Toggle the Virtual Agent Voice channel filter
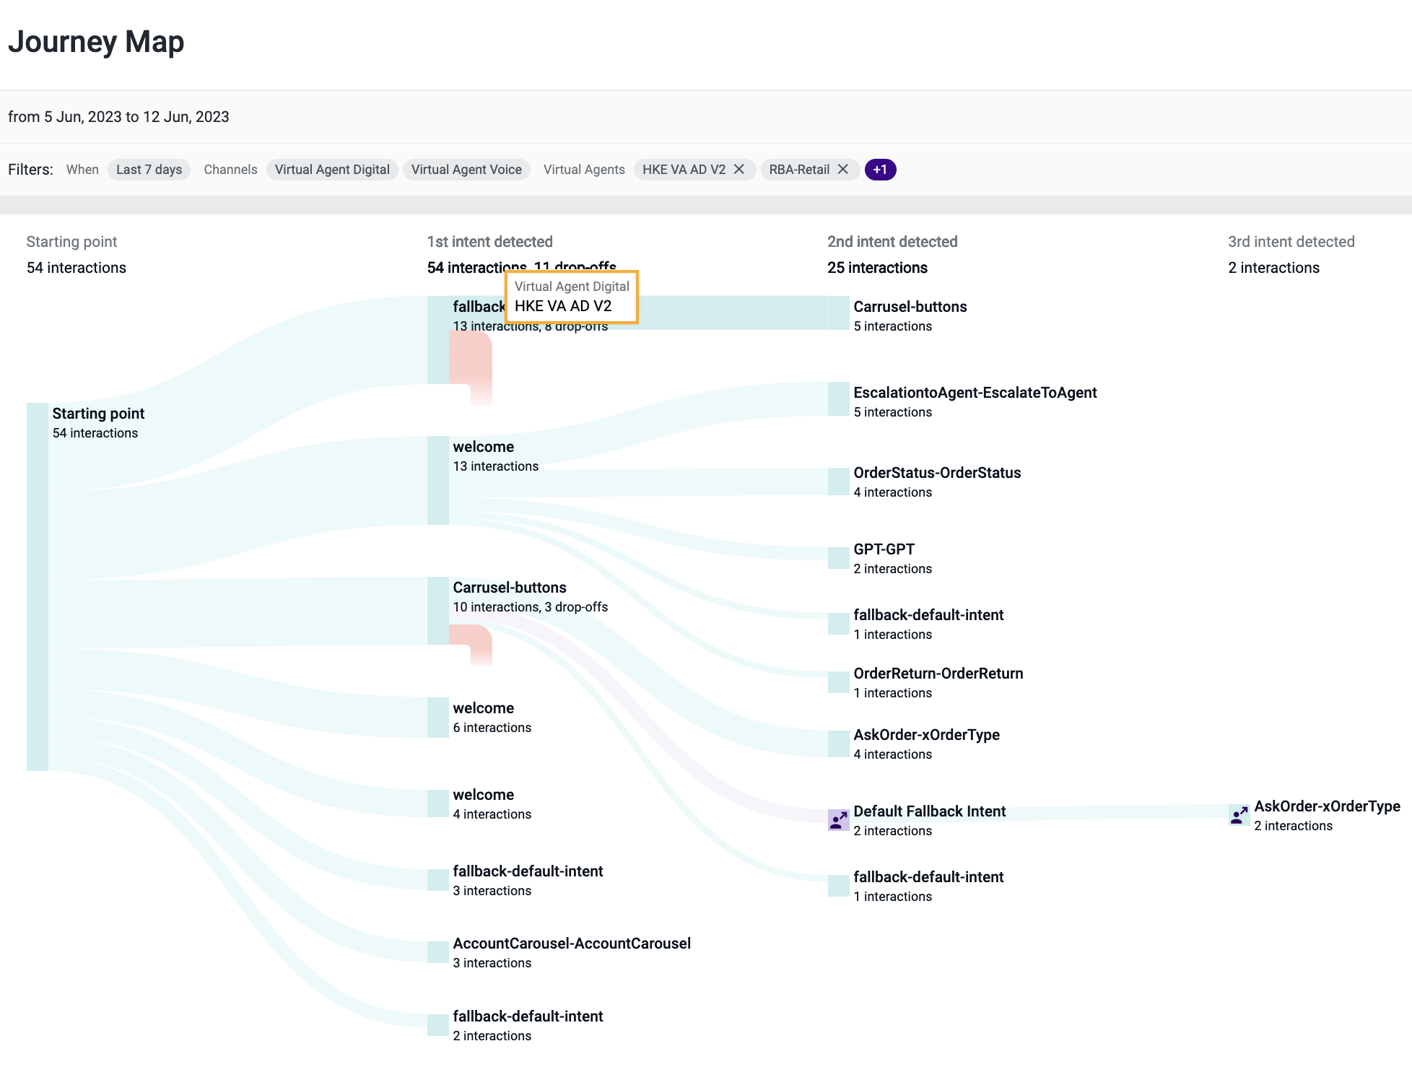The width and height of the screenshot is (1412, 1067). (x=466, y=169)
